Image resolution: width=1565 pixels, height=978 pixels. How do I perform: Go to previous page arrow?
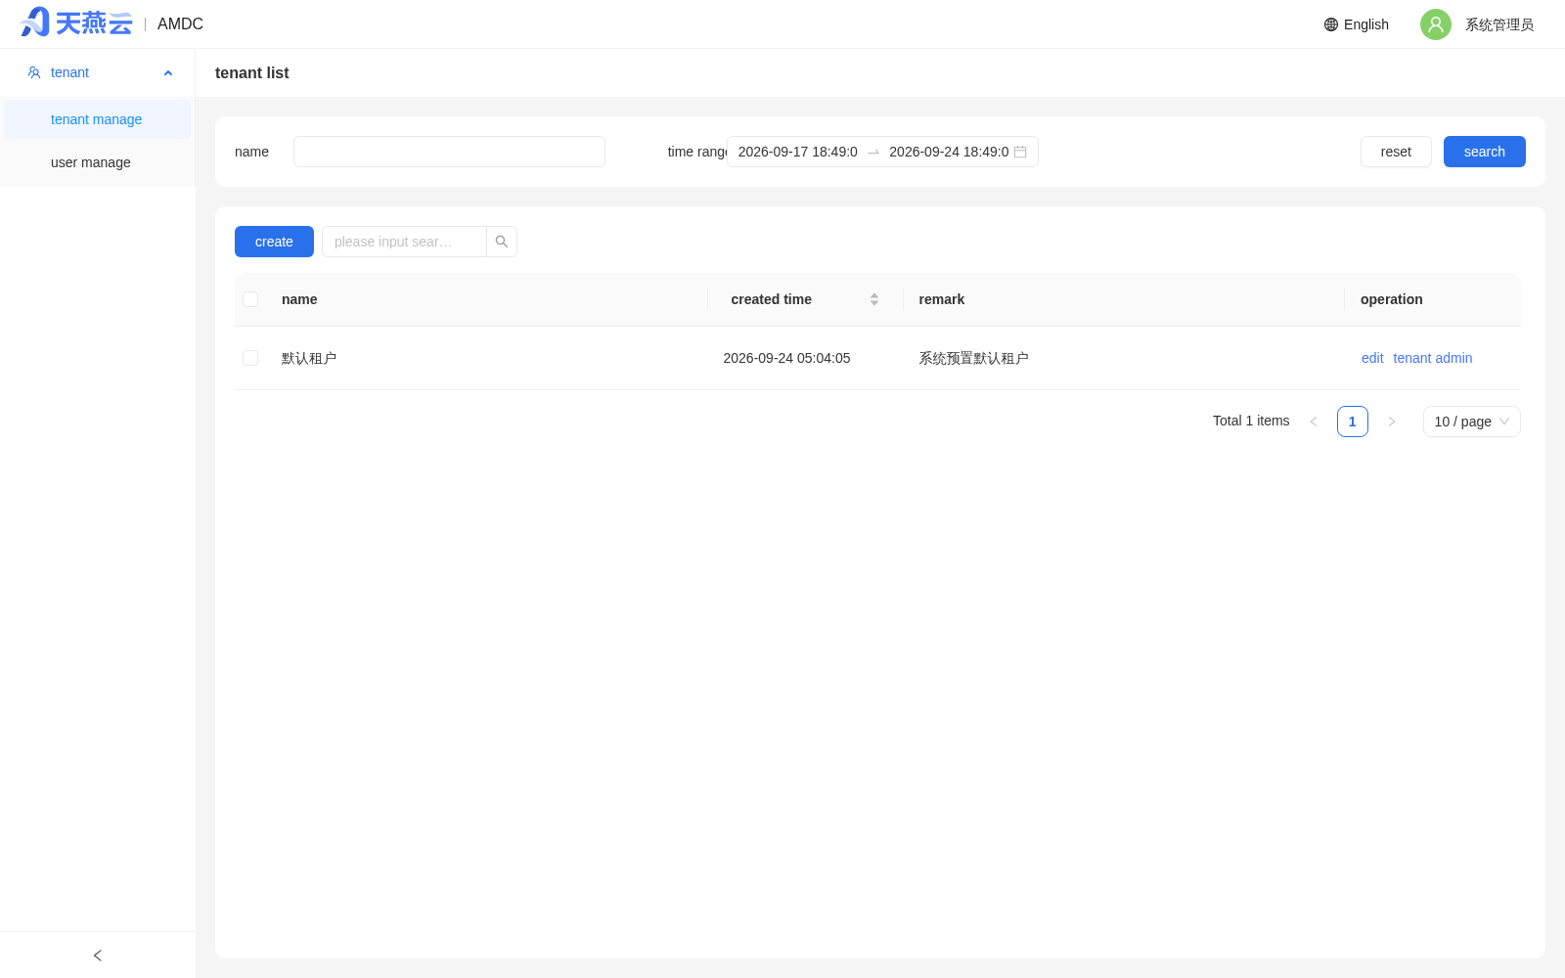point(1314,422)
